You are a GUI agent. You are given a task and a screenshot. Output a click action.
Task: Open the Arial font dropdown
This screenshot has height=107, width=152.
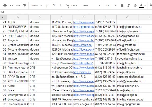point(91,6)
